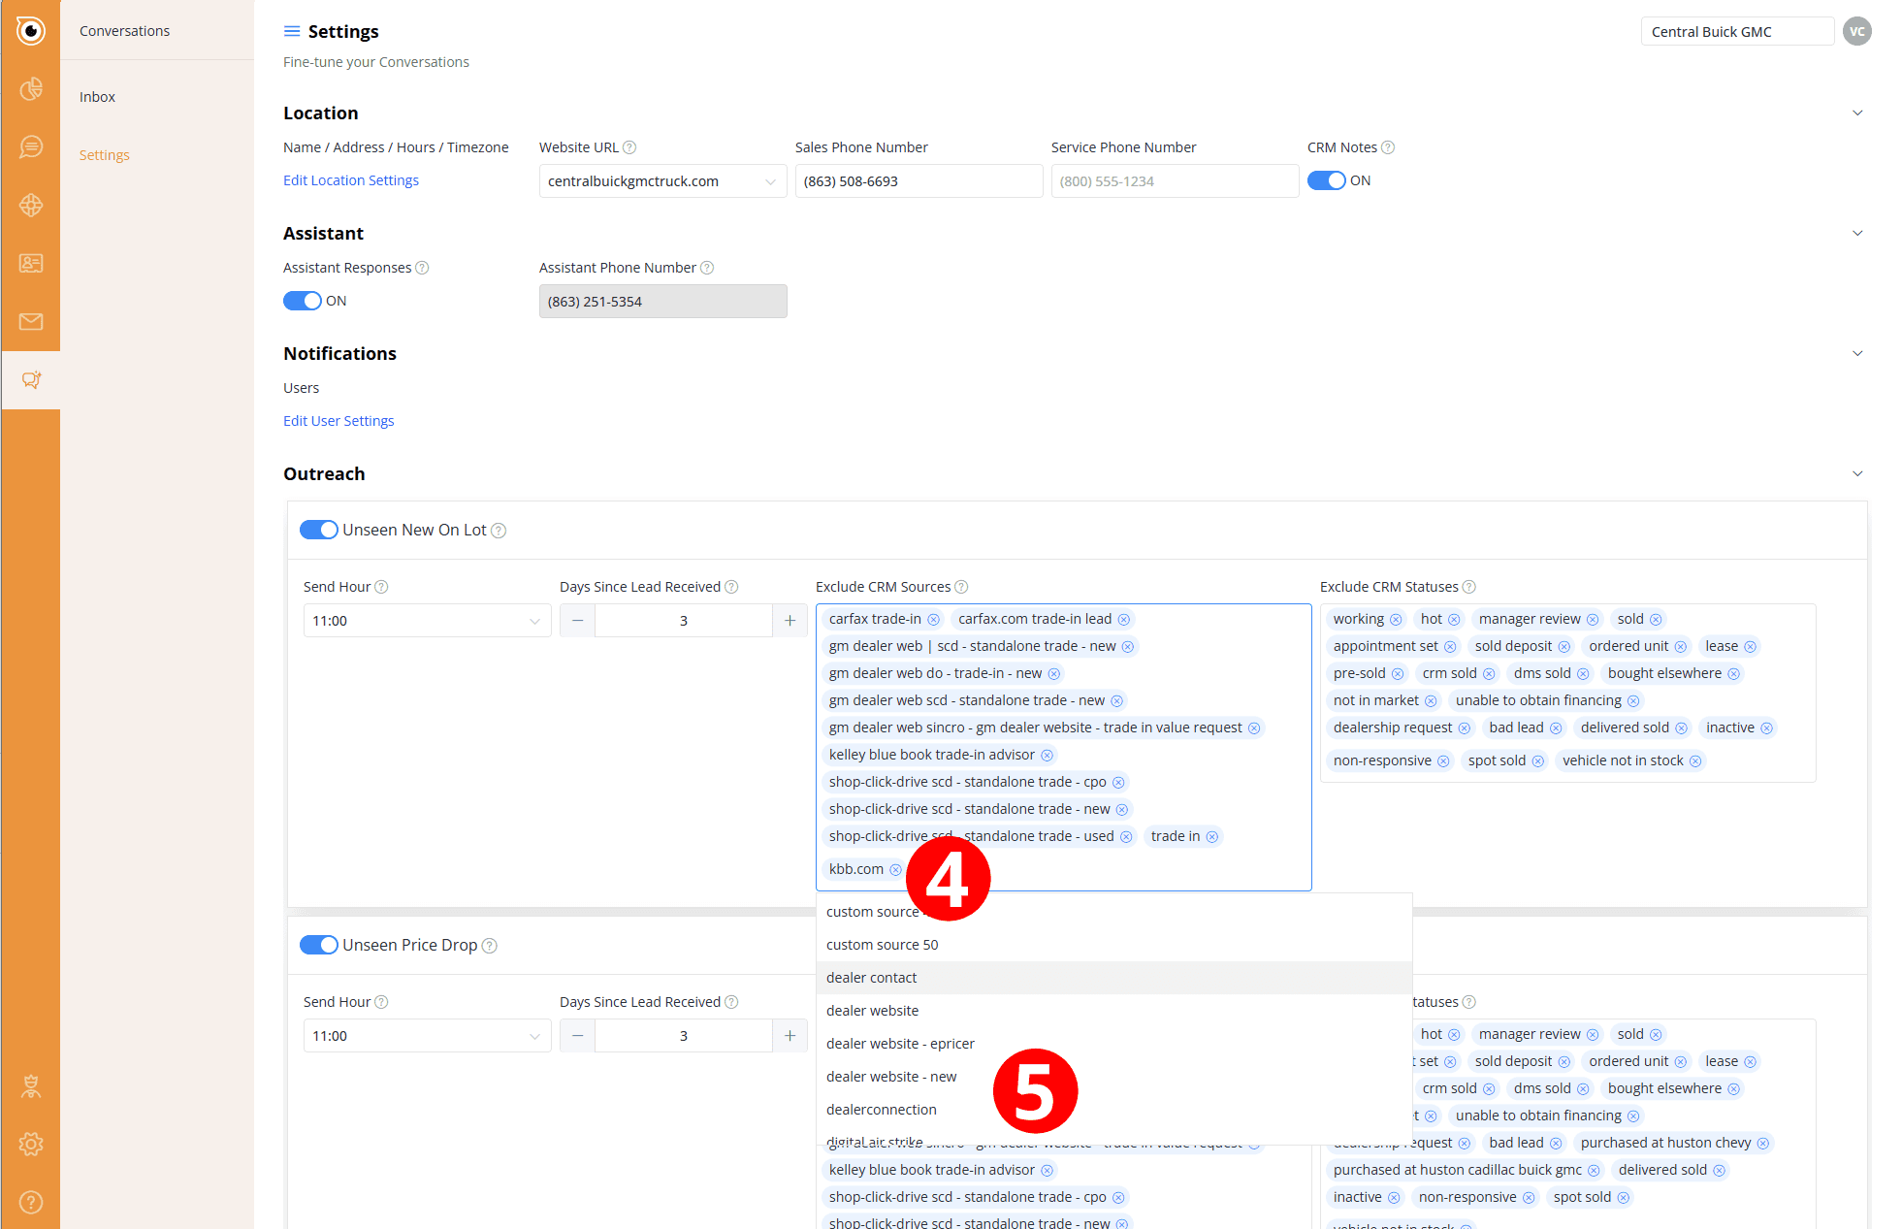Select 'dealer contact' from source list
Screen dimensions: 1902x1229
point(871,978)
